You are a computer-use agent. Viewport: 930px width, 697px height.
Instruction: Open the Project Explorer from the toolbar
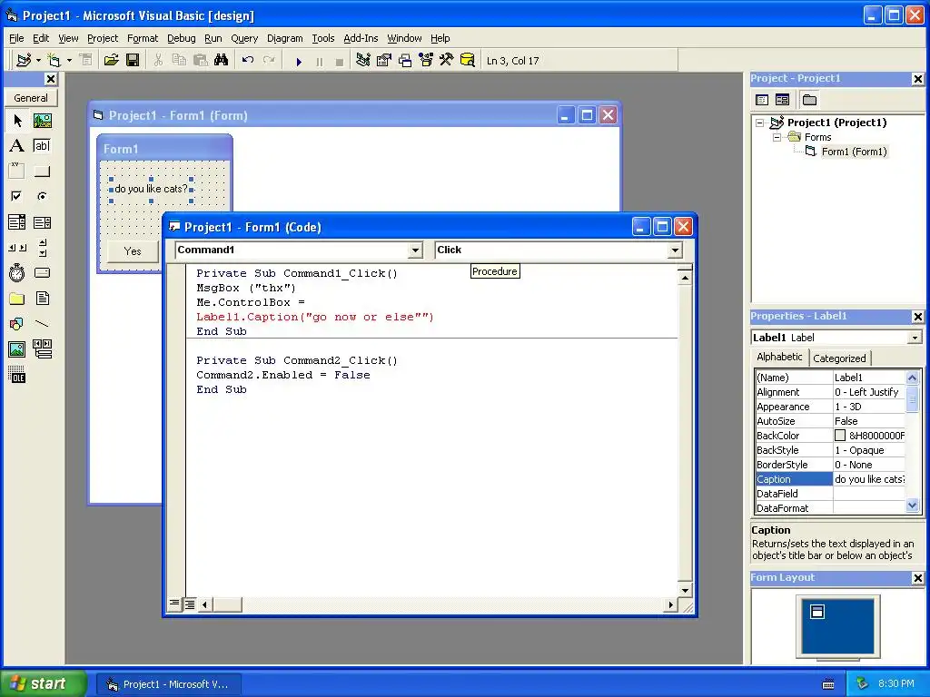363,60
